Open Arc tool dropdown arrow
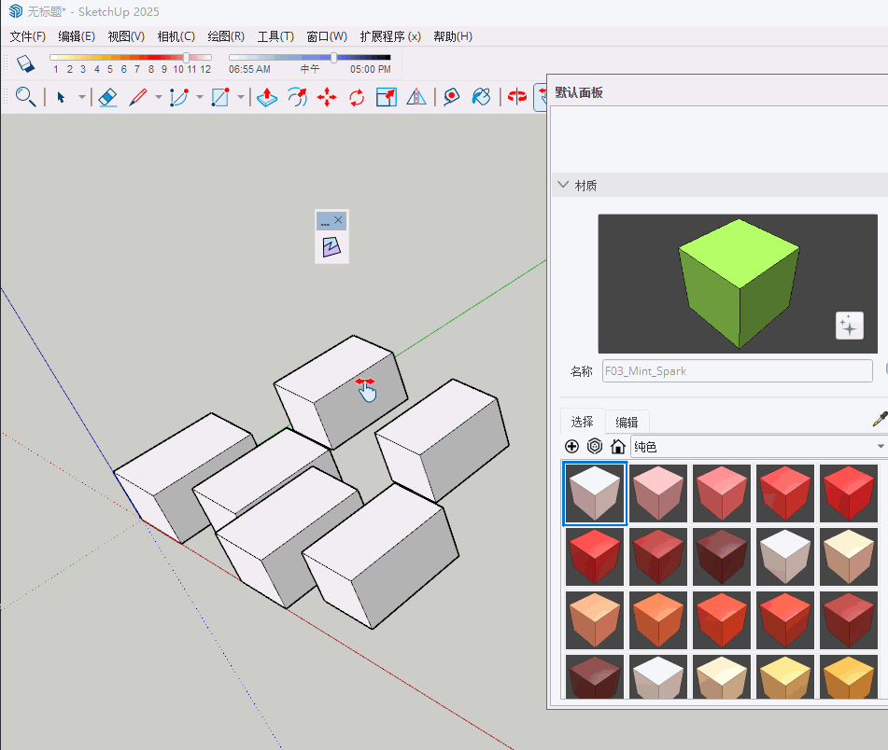888x750 pixels. tap(200, 97)
